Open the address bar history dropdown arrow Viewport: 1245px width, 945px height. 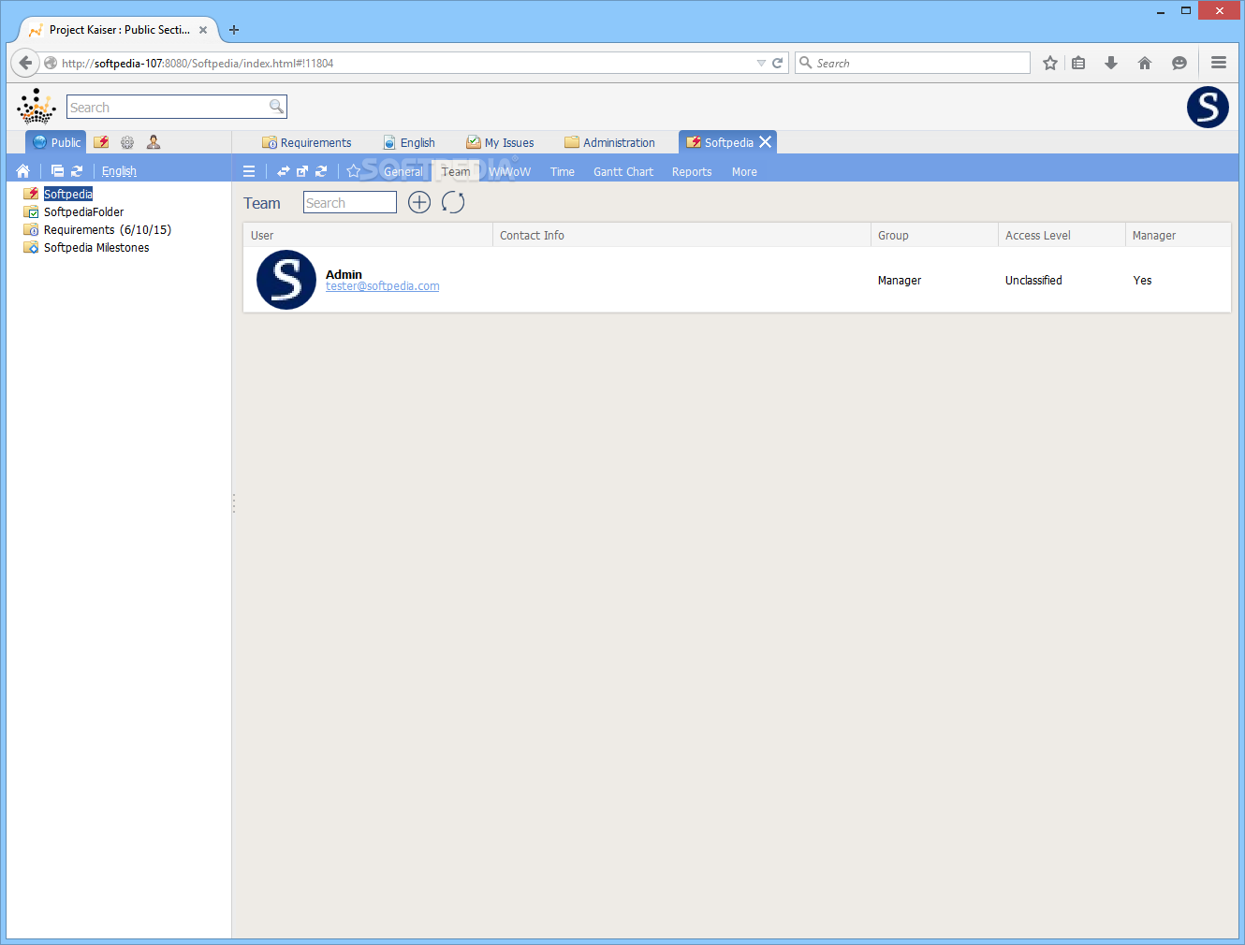[x=761, y=64]
